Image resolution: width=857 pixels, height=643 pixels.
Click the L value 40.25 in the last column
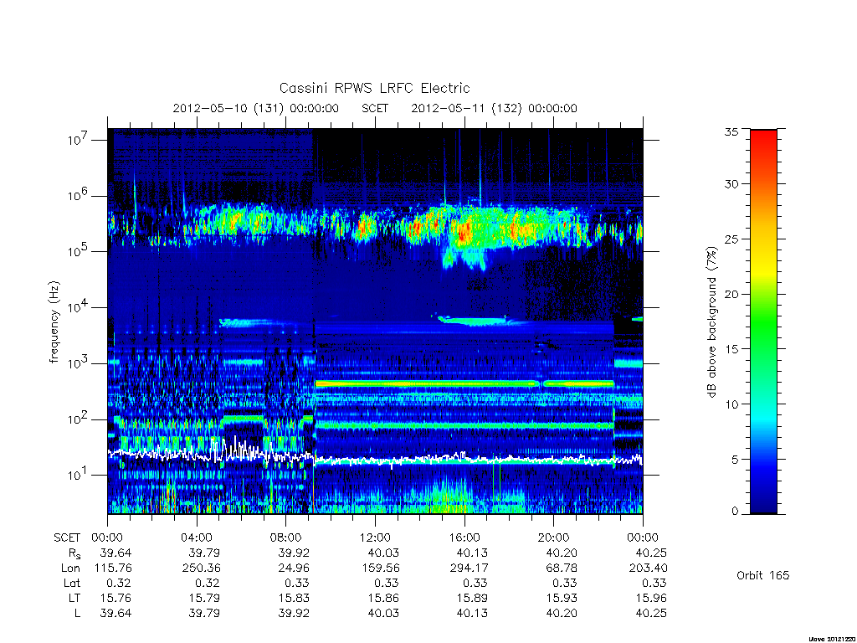(x=651, y=613)
